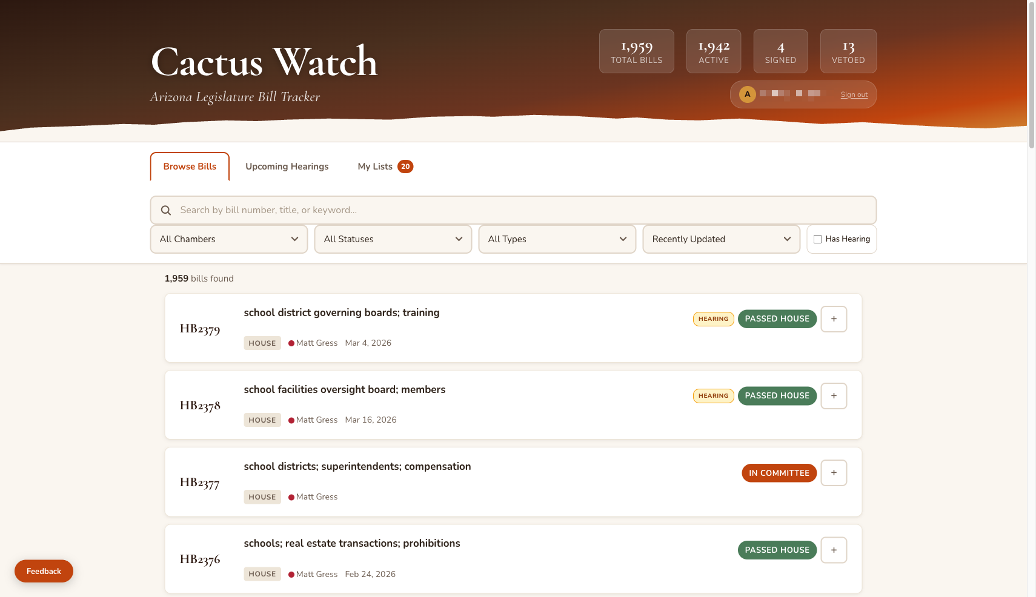Open the All Chambers dropdown
The image size is (1036, 597).
[x=228, y=239]
